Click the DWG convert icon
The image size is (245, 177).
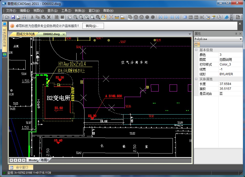click(238, 17)
